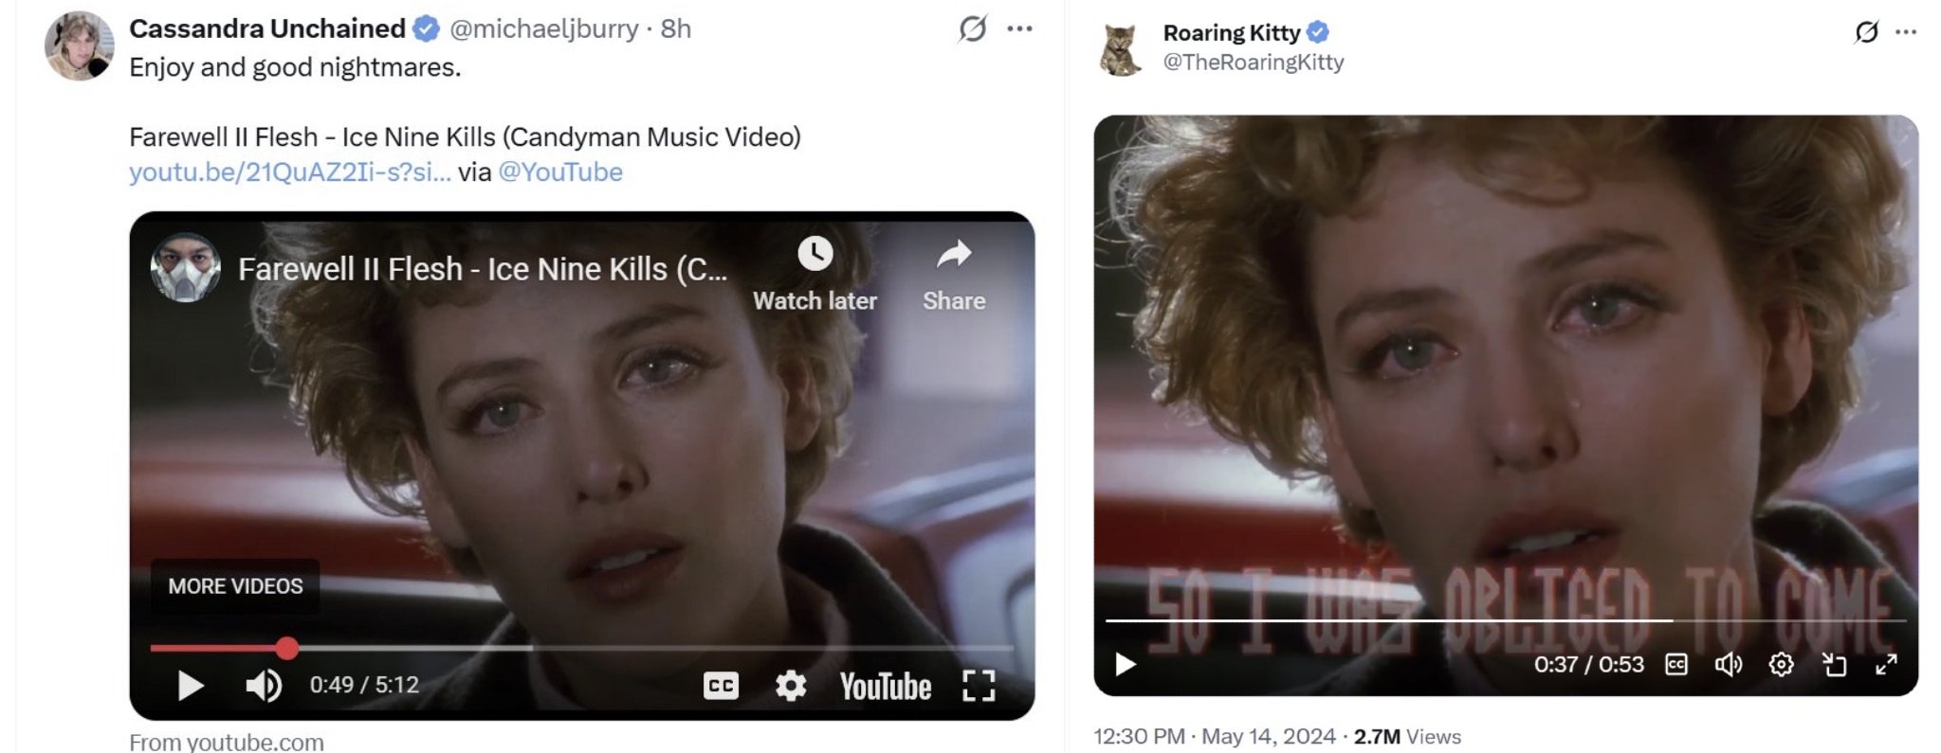The image size is (1941, 753).
Task: Open YouTube player settings gear
Action: pyautogui.click(x=791, y=686)
